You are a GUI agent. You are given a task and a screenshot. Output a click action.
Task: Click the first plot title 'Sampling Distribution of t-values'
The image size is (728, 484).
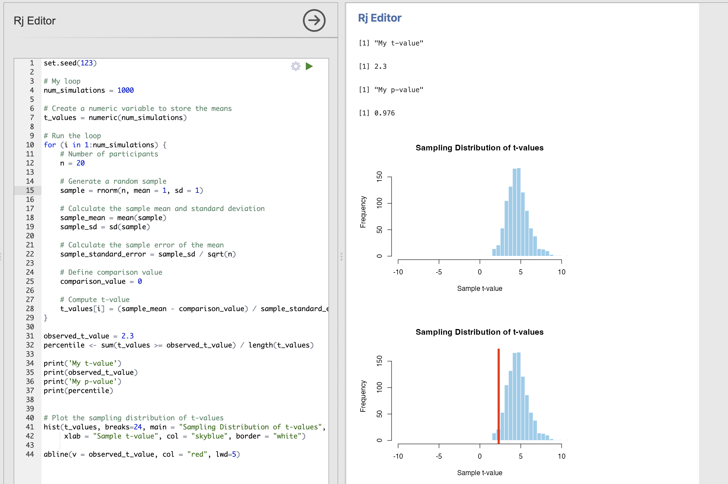point(479,148)
